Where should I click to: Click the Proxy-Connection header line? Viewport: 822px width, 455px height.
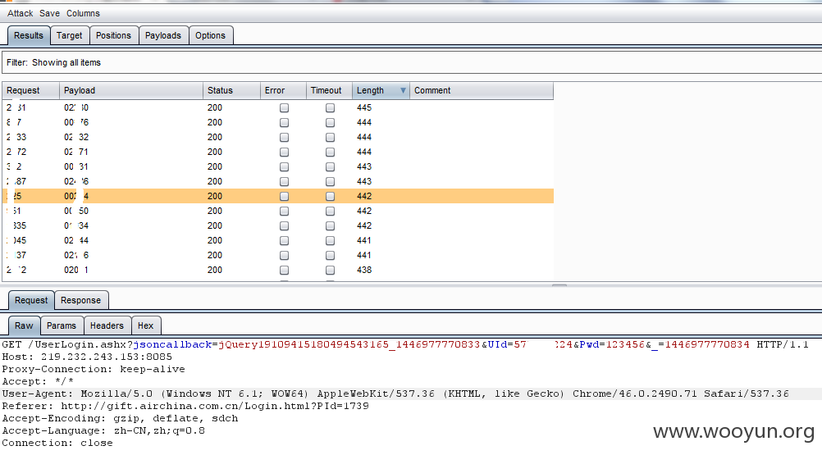pyautogui.click(x=94, y=369)
